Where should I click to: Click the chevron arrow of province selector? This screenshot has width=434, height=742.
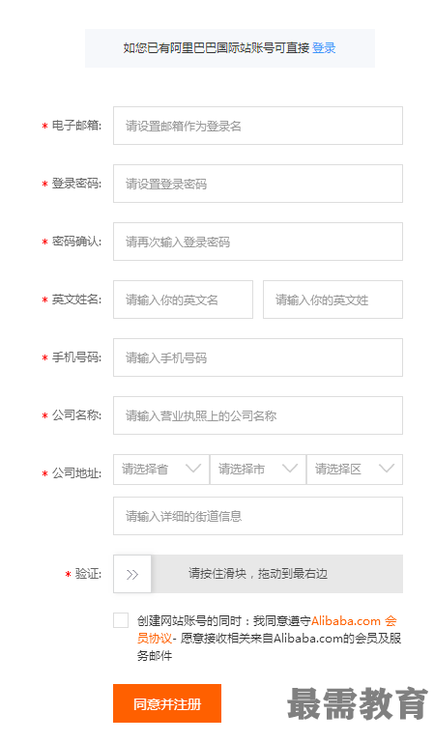coord(193,469)
